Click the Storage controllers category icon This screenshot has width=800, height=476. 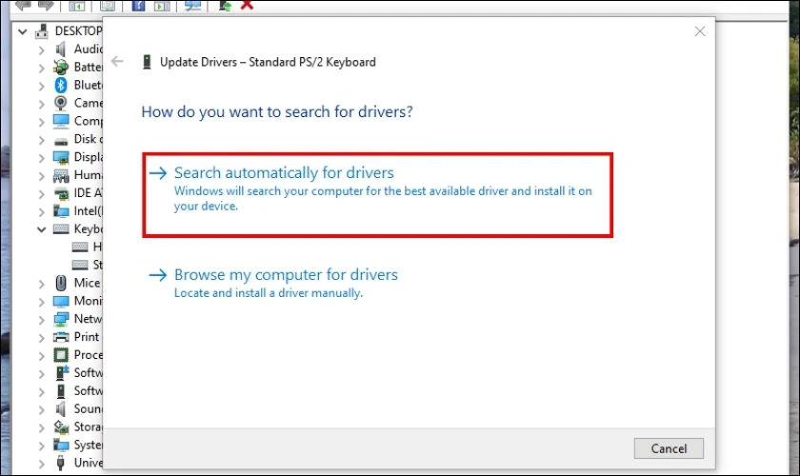click(61, 426)
